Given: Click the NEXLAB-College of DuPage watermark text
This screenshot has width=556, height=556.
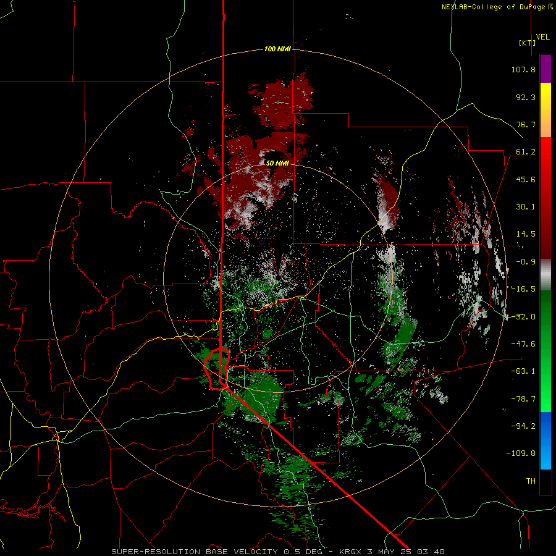Looking at the screenshot, I should [497, 7].
